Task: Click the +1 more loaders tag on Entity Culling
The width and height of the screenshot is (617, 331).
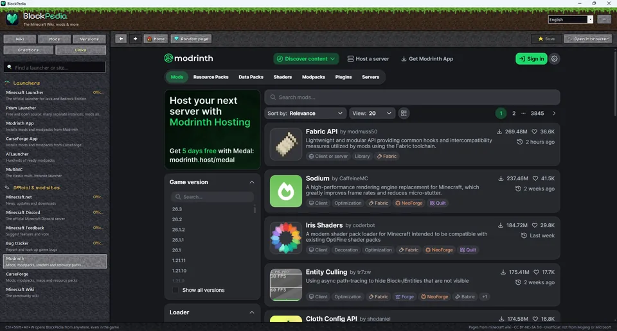Action: click(485, 297)
